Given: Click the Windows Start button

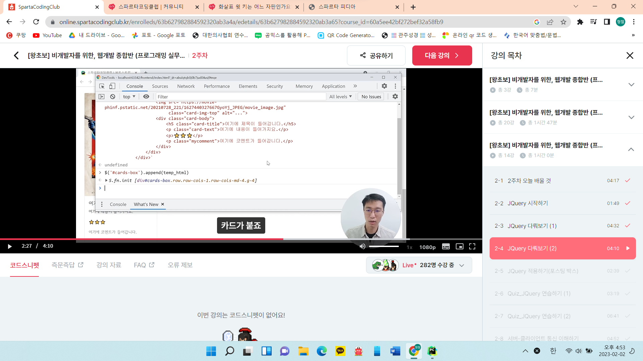Looking at the screenshot, I should [x=211, y=351].
